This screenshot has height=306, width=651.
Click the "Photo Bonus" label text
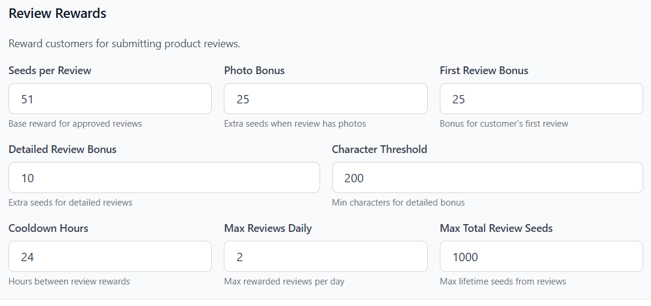click(x=254, y=71)
